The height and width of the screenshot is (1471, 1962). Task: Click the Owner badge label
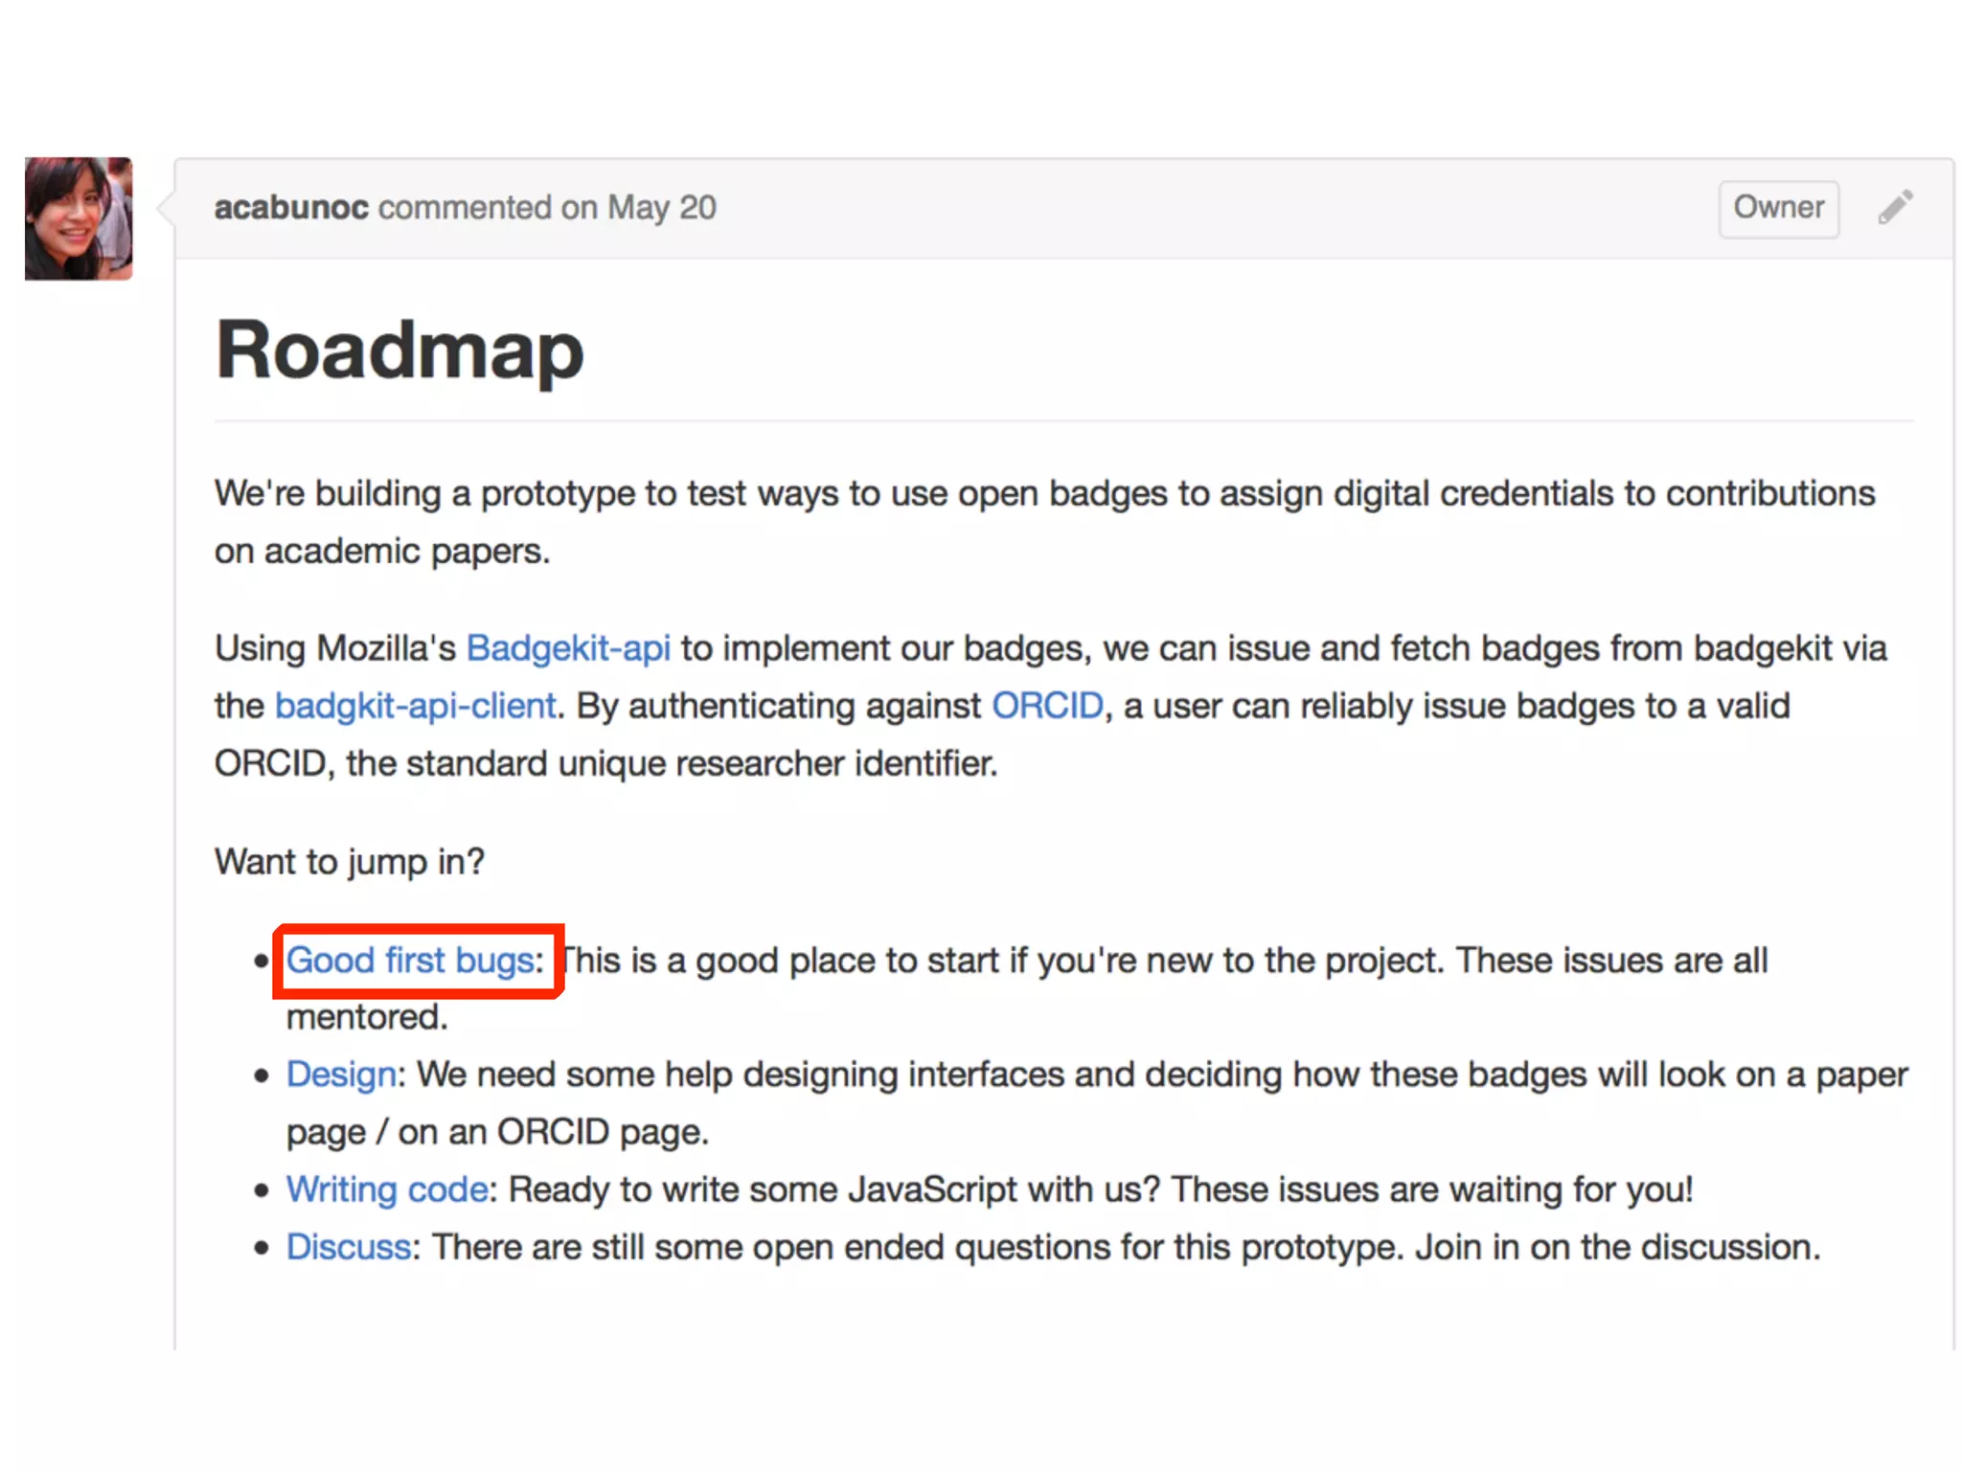pyautogui.click(x=1778, y=208)
